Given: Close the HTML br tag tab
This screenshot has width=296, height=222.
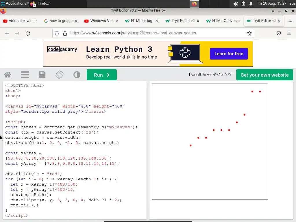Looking at the screenshot, I should (157, 21).
